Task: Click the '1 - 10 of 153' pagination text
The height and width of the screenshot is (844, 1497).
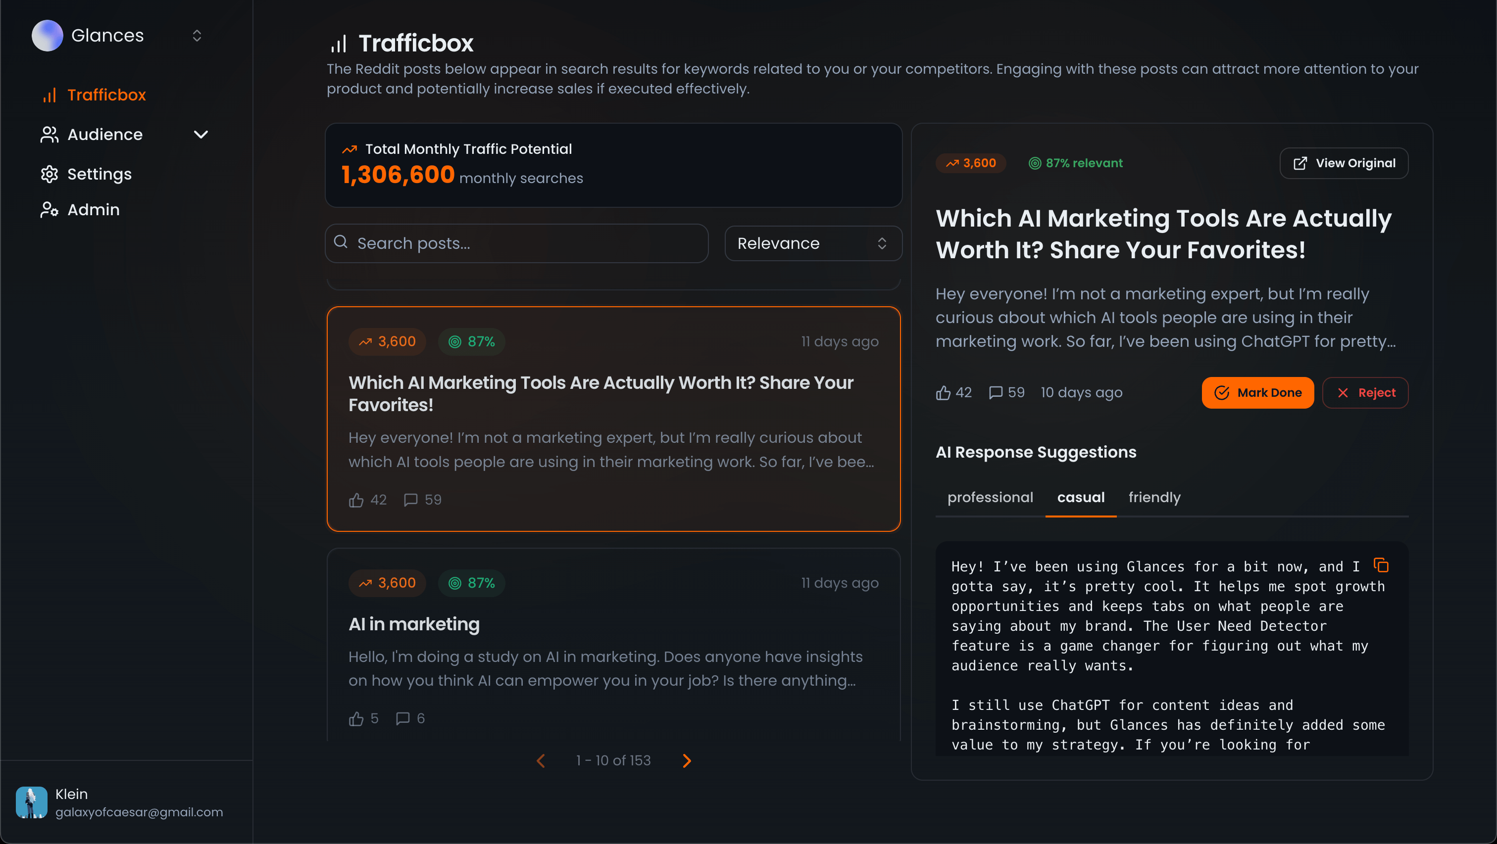Action: coord(613,761)
